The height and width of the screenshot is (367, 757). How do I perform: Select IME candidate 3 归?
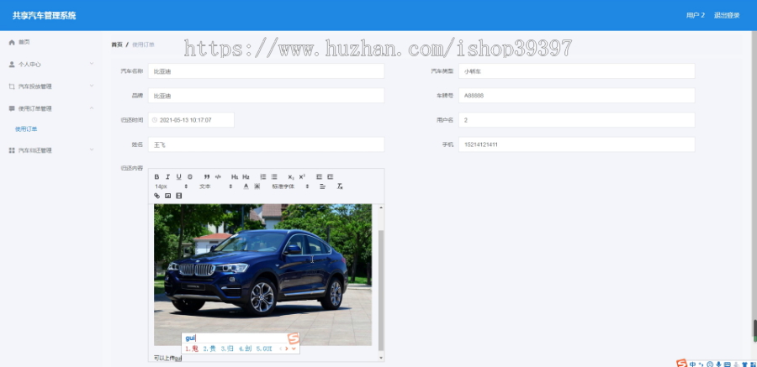pos(227,349)
